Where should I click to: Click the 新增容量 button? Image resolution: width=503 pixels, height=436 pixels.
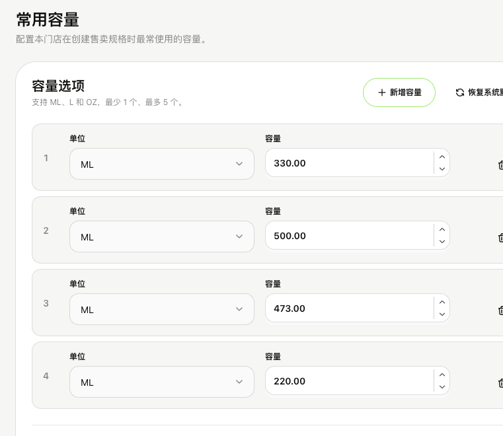[x=399, y=92]
